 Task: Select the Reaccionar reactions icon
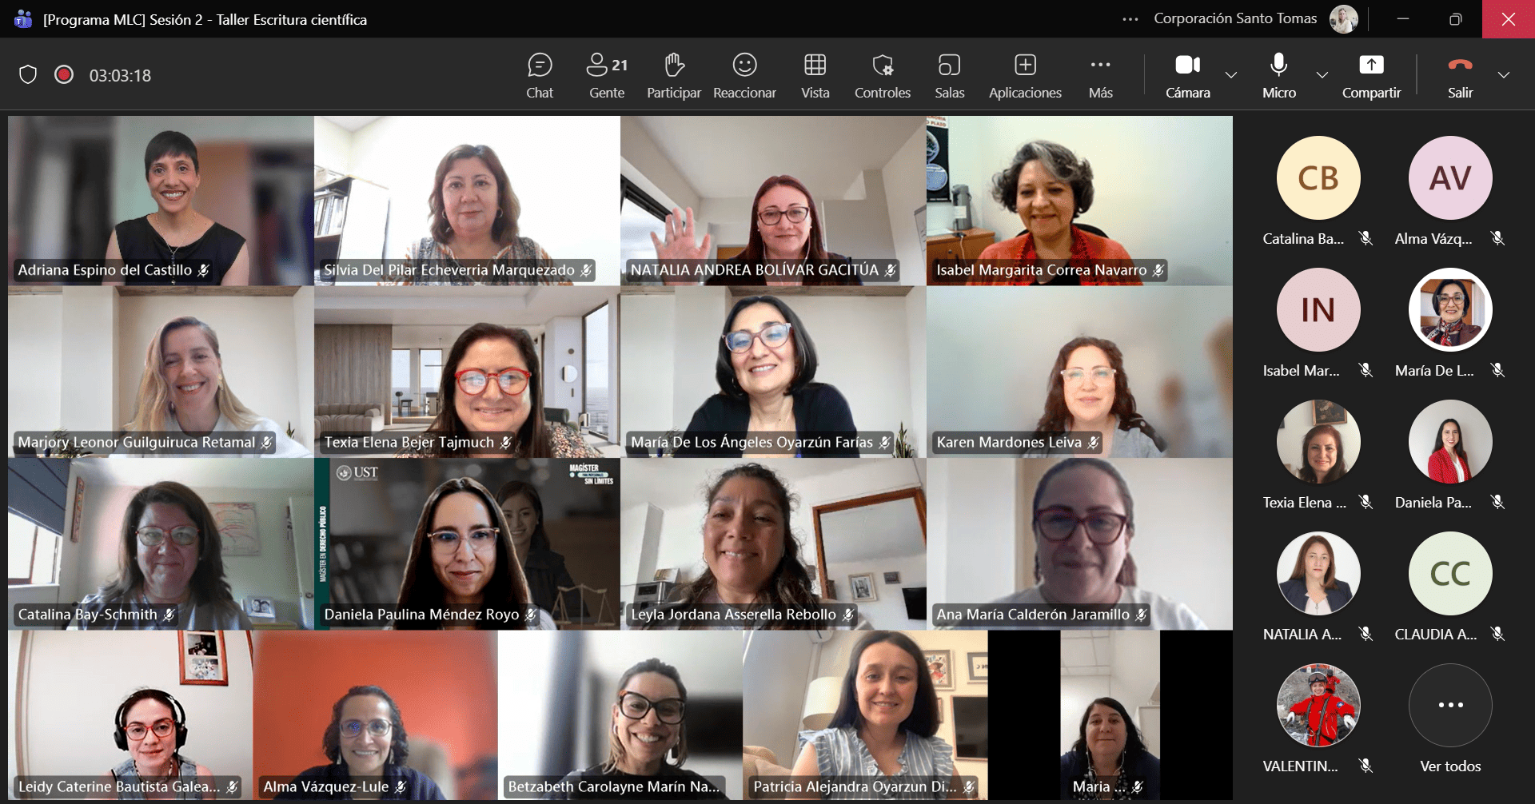click(x=744, y=74)
